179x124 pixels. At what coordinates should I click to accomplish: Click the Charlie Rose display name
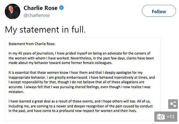point(40,8)
